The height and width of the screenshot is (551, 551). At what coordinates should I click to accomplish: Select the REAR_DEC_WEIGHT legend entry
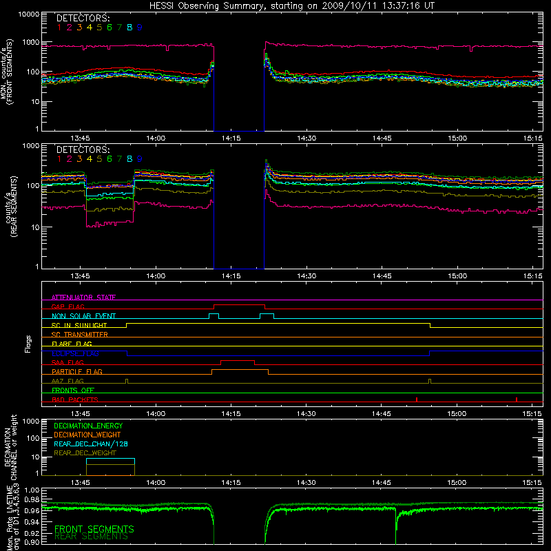tap(85, 453)
